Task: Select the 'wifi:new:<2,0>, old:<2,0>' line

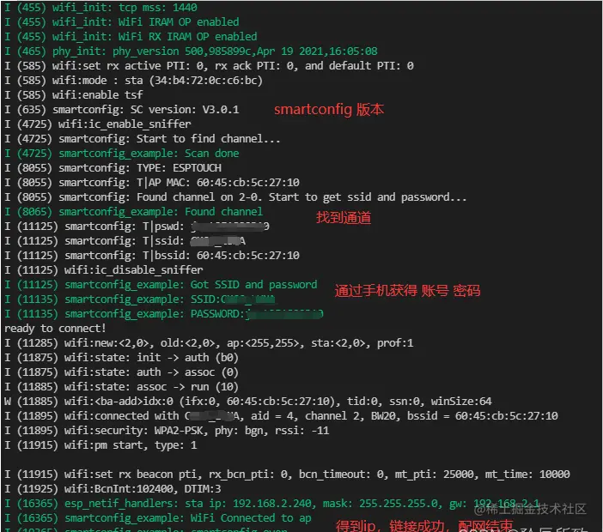Action: (x=209, y=343)
